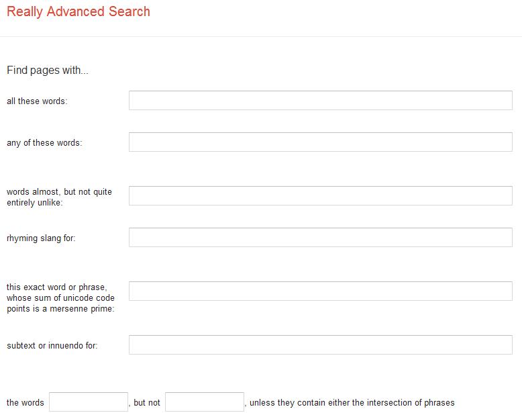522x413 pixels.
Task: Click the small input after 'but not'
Action: coord(205,402)
